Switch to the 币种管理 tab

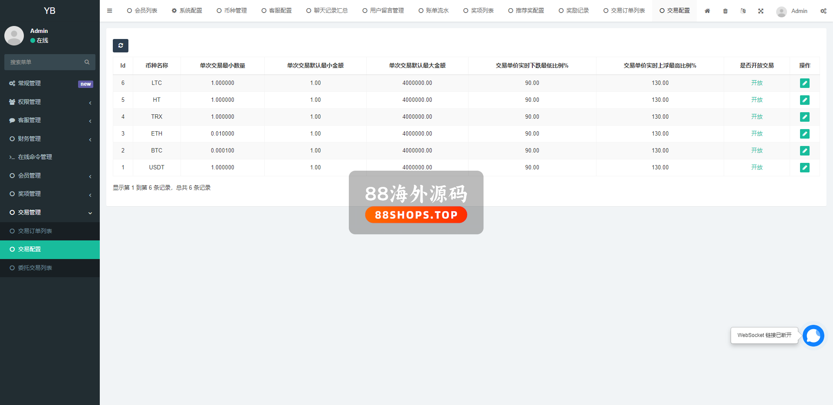[232, 11]
